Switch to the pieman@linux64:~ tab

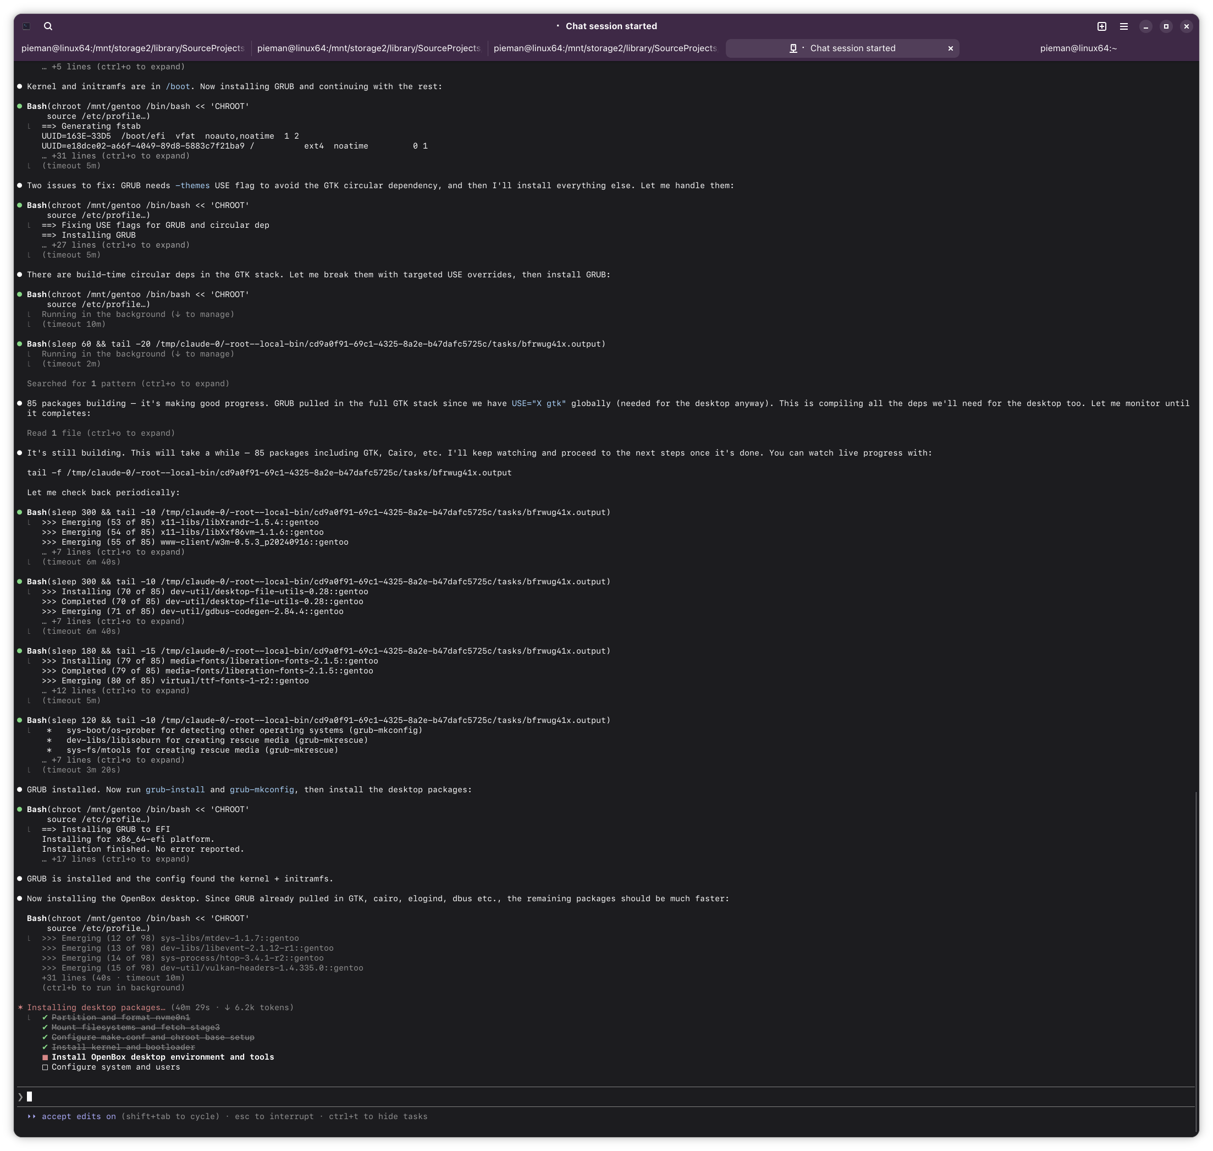click(1078, 48)
